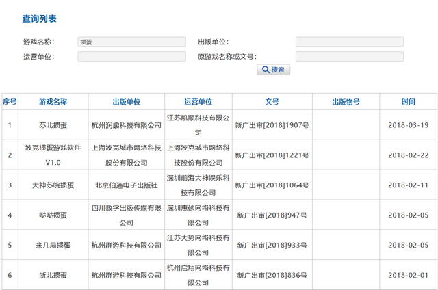This screenshot has width=438, height=290.
Task: Select publisher in row 浙北掼蛋
Action: pyautogui.click(x=127, y=275)
